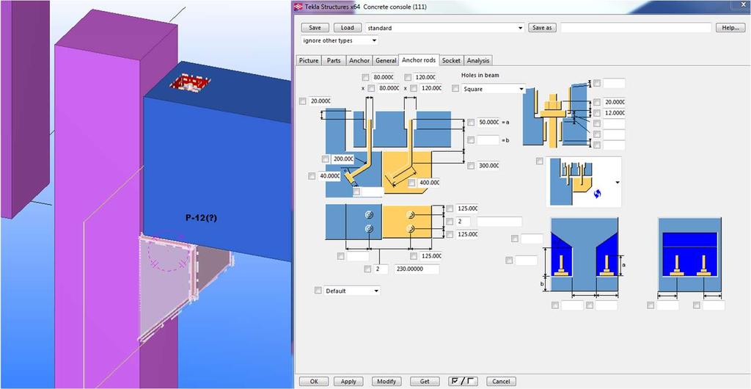This screenshot has width=751, height=389.
Task: Click the Modify button
Action: tap(386, 382)
